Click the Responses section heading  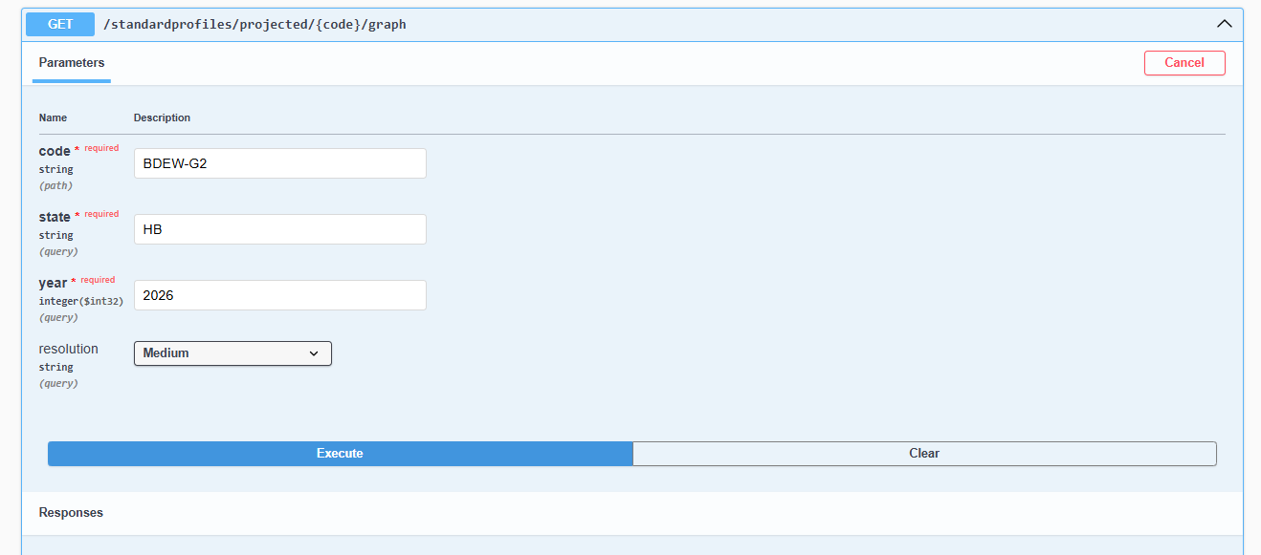71,513
